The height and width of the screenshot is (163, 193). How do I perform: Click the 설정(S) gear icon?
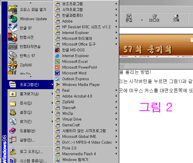tap(13, 112)
